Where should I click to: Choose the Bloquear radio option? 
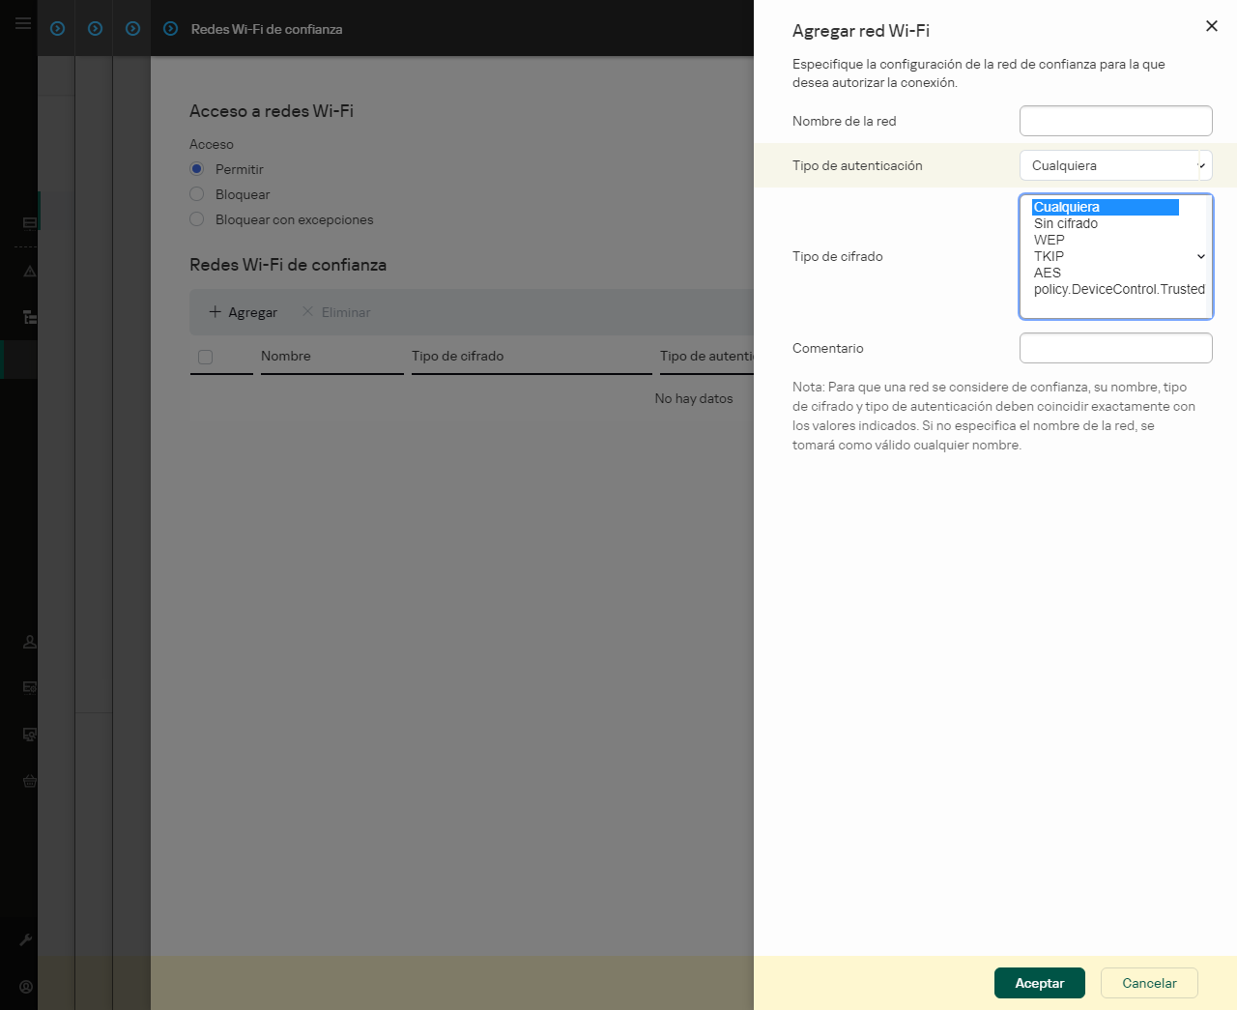pyautogui.click(x=196, y=194)
